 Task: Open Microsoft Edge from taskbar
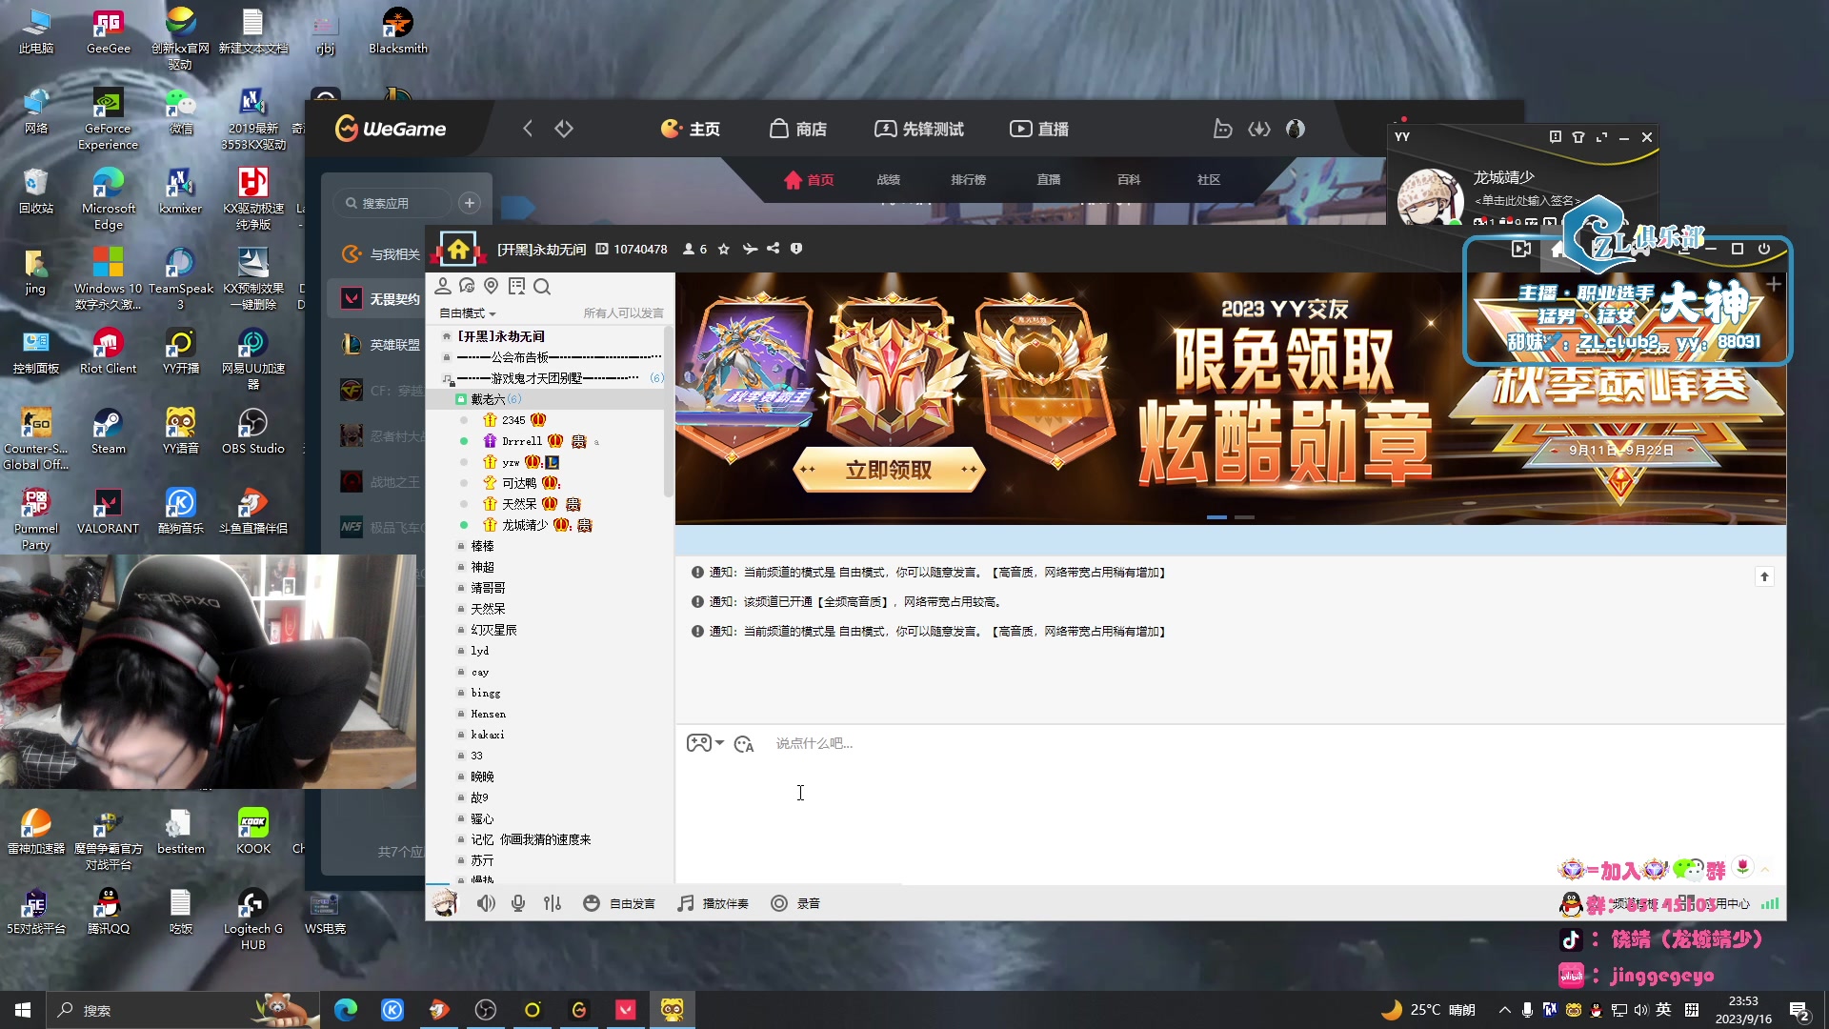coord(346,1010)
